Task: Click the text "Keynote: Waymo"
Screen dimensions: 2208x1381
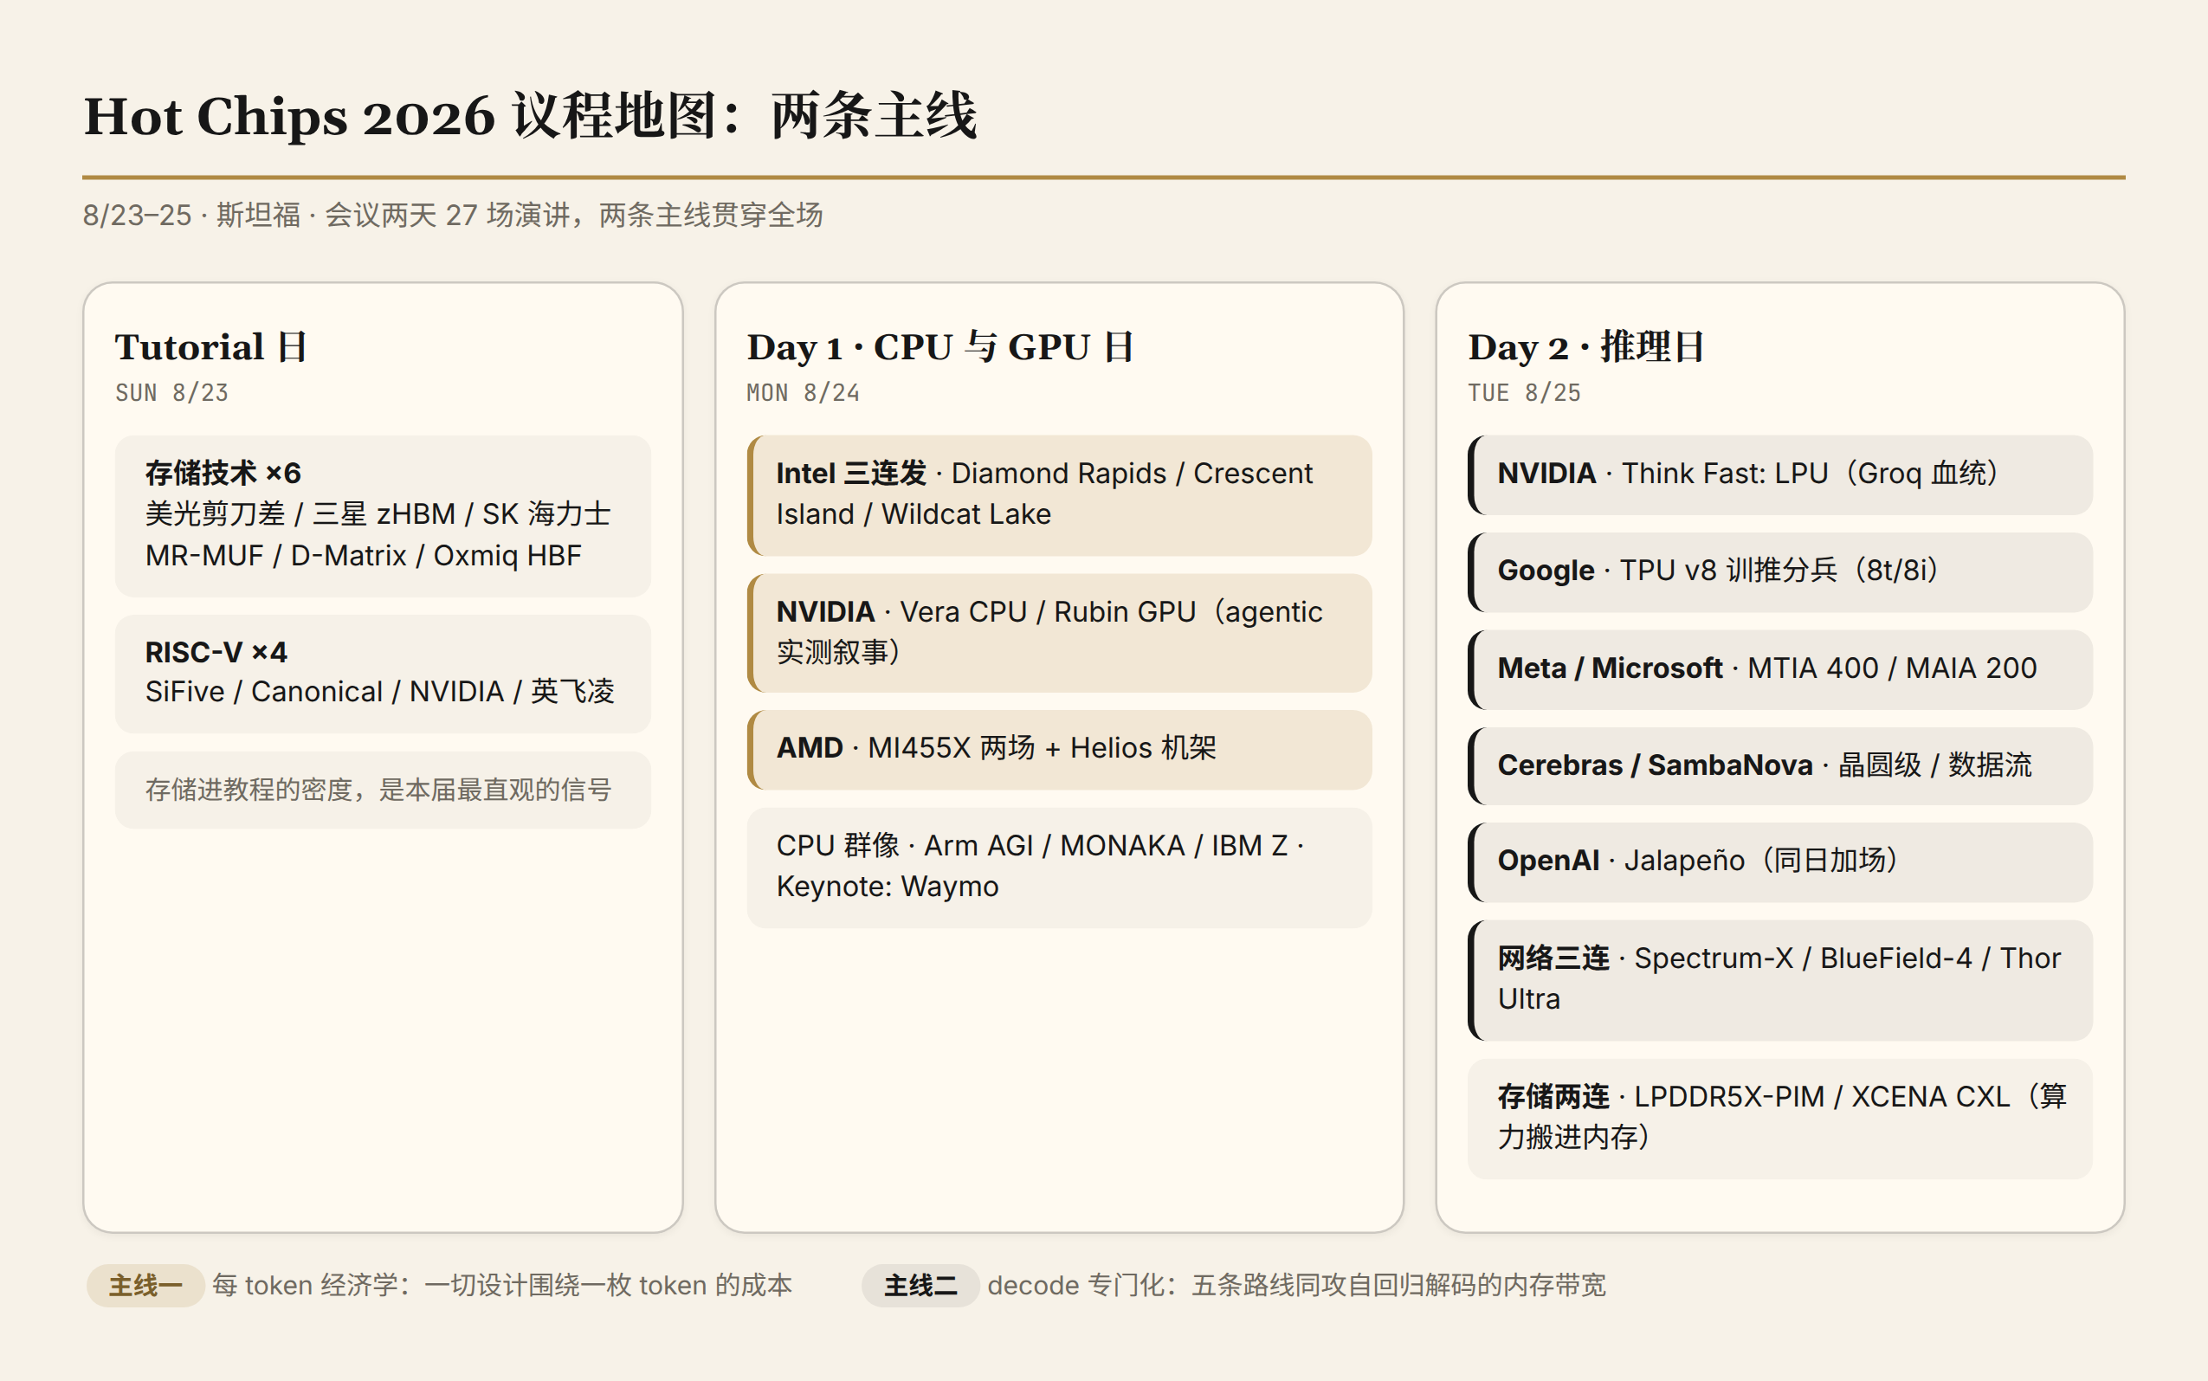Action: coord(888,887)
